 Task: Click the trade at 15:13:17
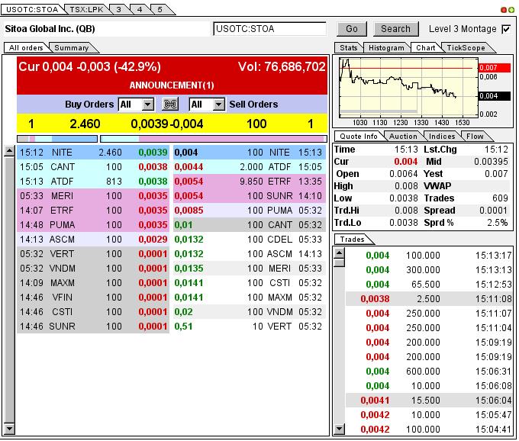(x=429, y=256)
